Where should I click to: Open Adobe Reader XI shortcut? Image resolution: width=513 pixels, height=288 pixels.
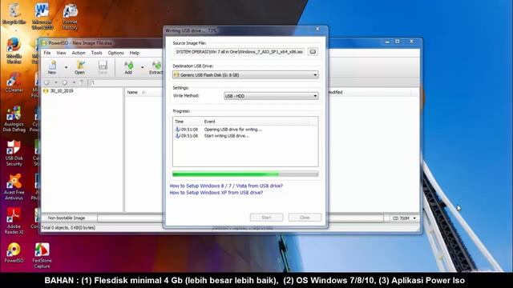[14, 222]
